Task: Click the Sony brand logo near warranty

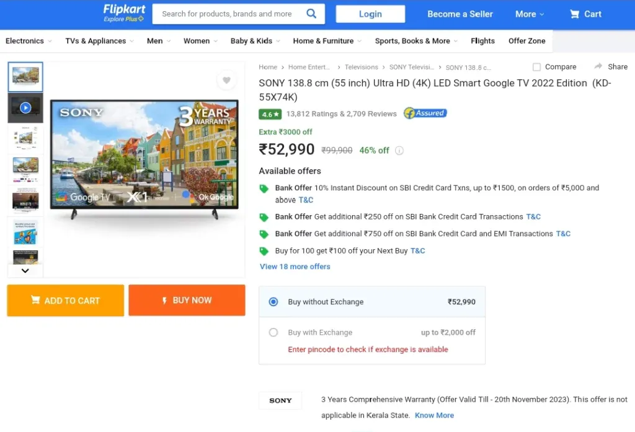Action: point(280,400)
